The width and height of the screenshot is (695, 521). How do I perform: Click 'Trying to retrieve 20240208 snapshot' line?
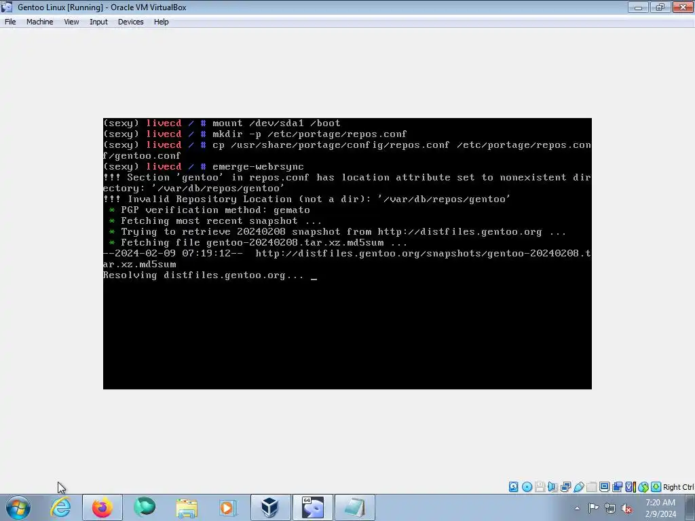click(343, 232)
